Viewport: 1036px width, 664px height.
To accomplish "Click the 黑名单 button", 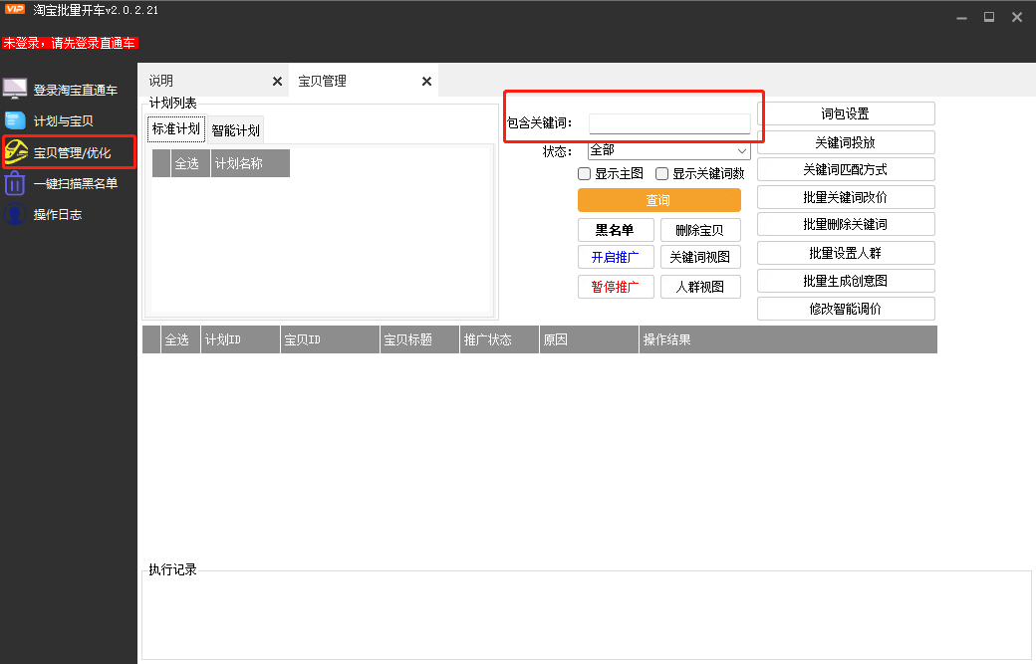I will (x=616, y=230).
